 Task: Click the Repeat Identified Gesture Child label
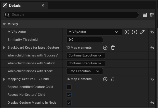(x=30, y=87)
